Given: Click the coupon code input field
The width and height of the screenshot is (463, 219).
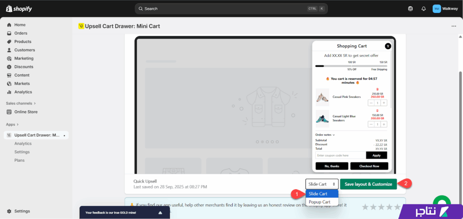Looking at the screenshot, I should coord(340,155).
